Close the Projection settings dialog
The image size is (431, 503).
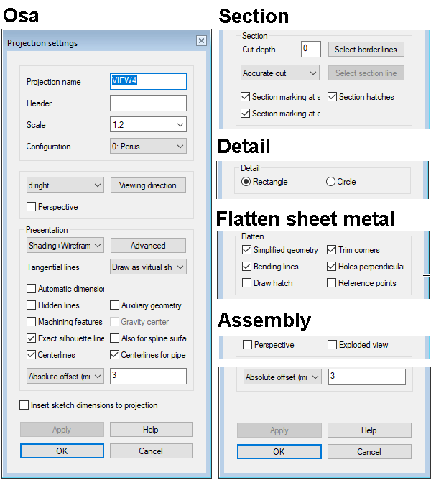click(x=201, y=42)
